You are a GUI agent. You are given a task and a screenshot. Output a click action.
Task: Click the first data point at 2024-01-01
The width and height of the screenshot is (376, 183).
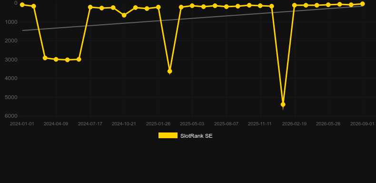(x=22, y=5)
